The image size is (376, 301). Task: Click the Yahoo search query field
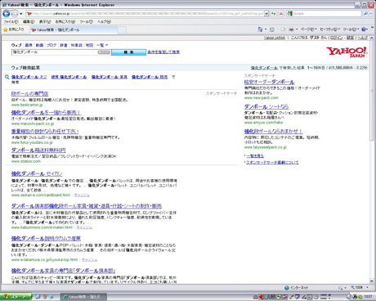(x=55, y=52)
